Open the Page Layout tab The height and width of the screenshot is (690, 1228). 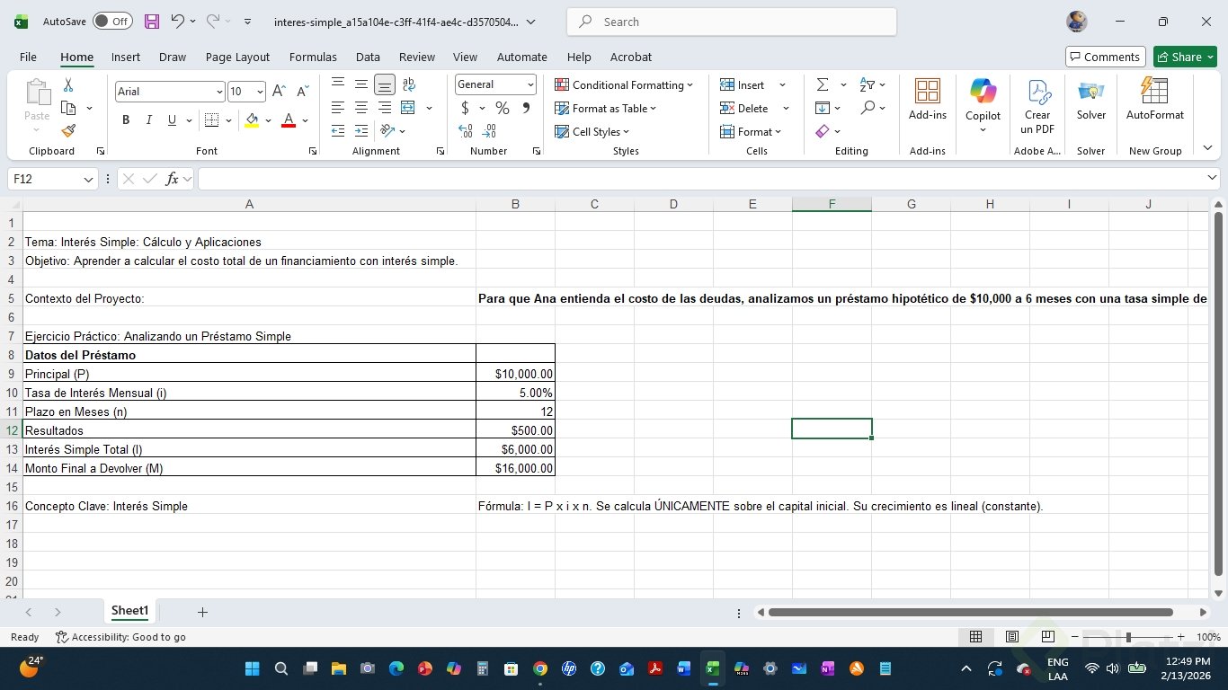237,57
